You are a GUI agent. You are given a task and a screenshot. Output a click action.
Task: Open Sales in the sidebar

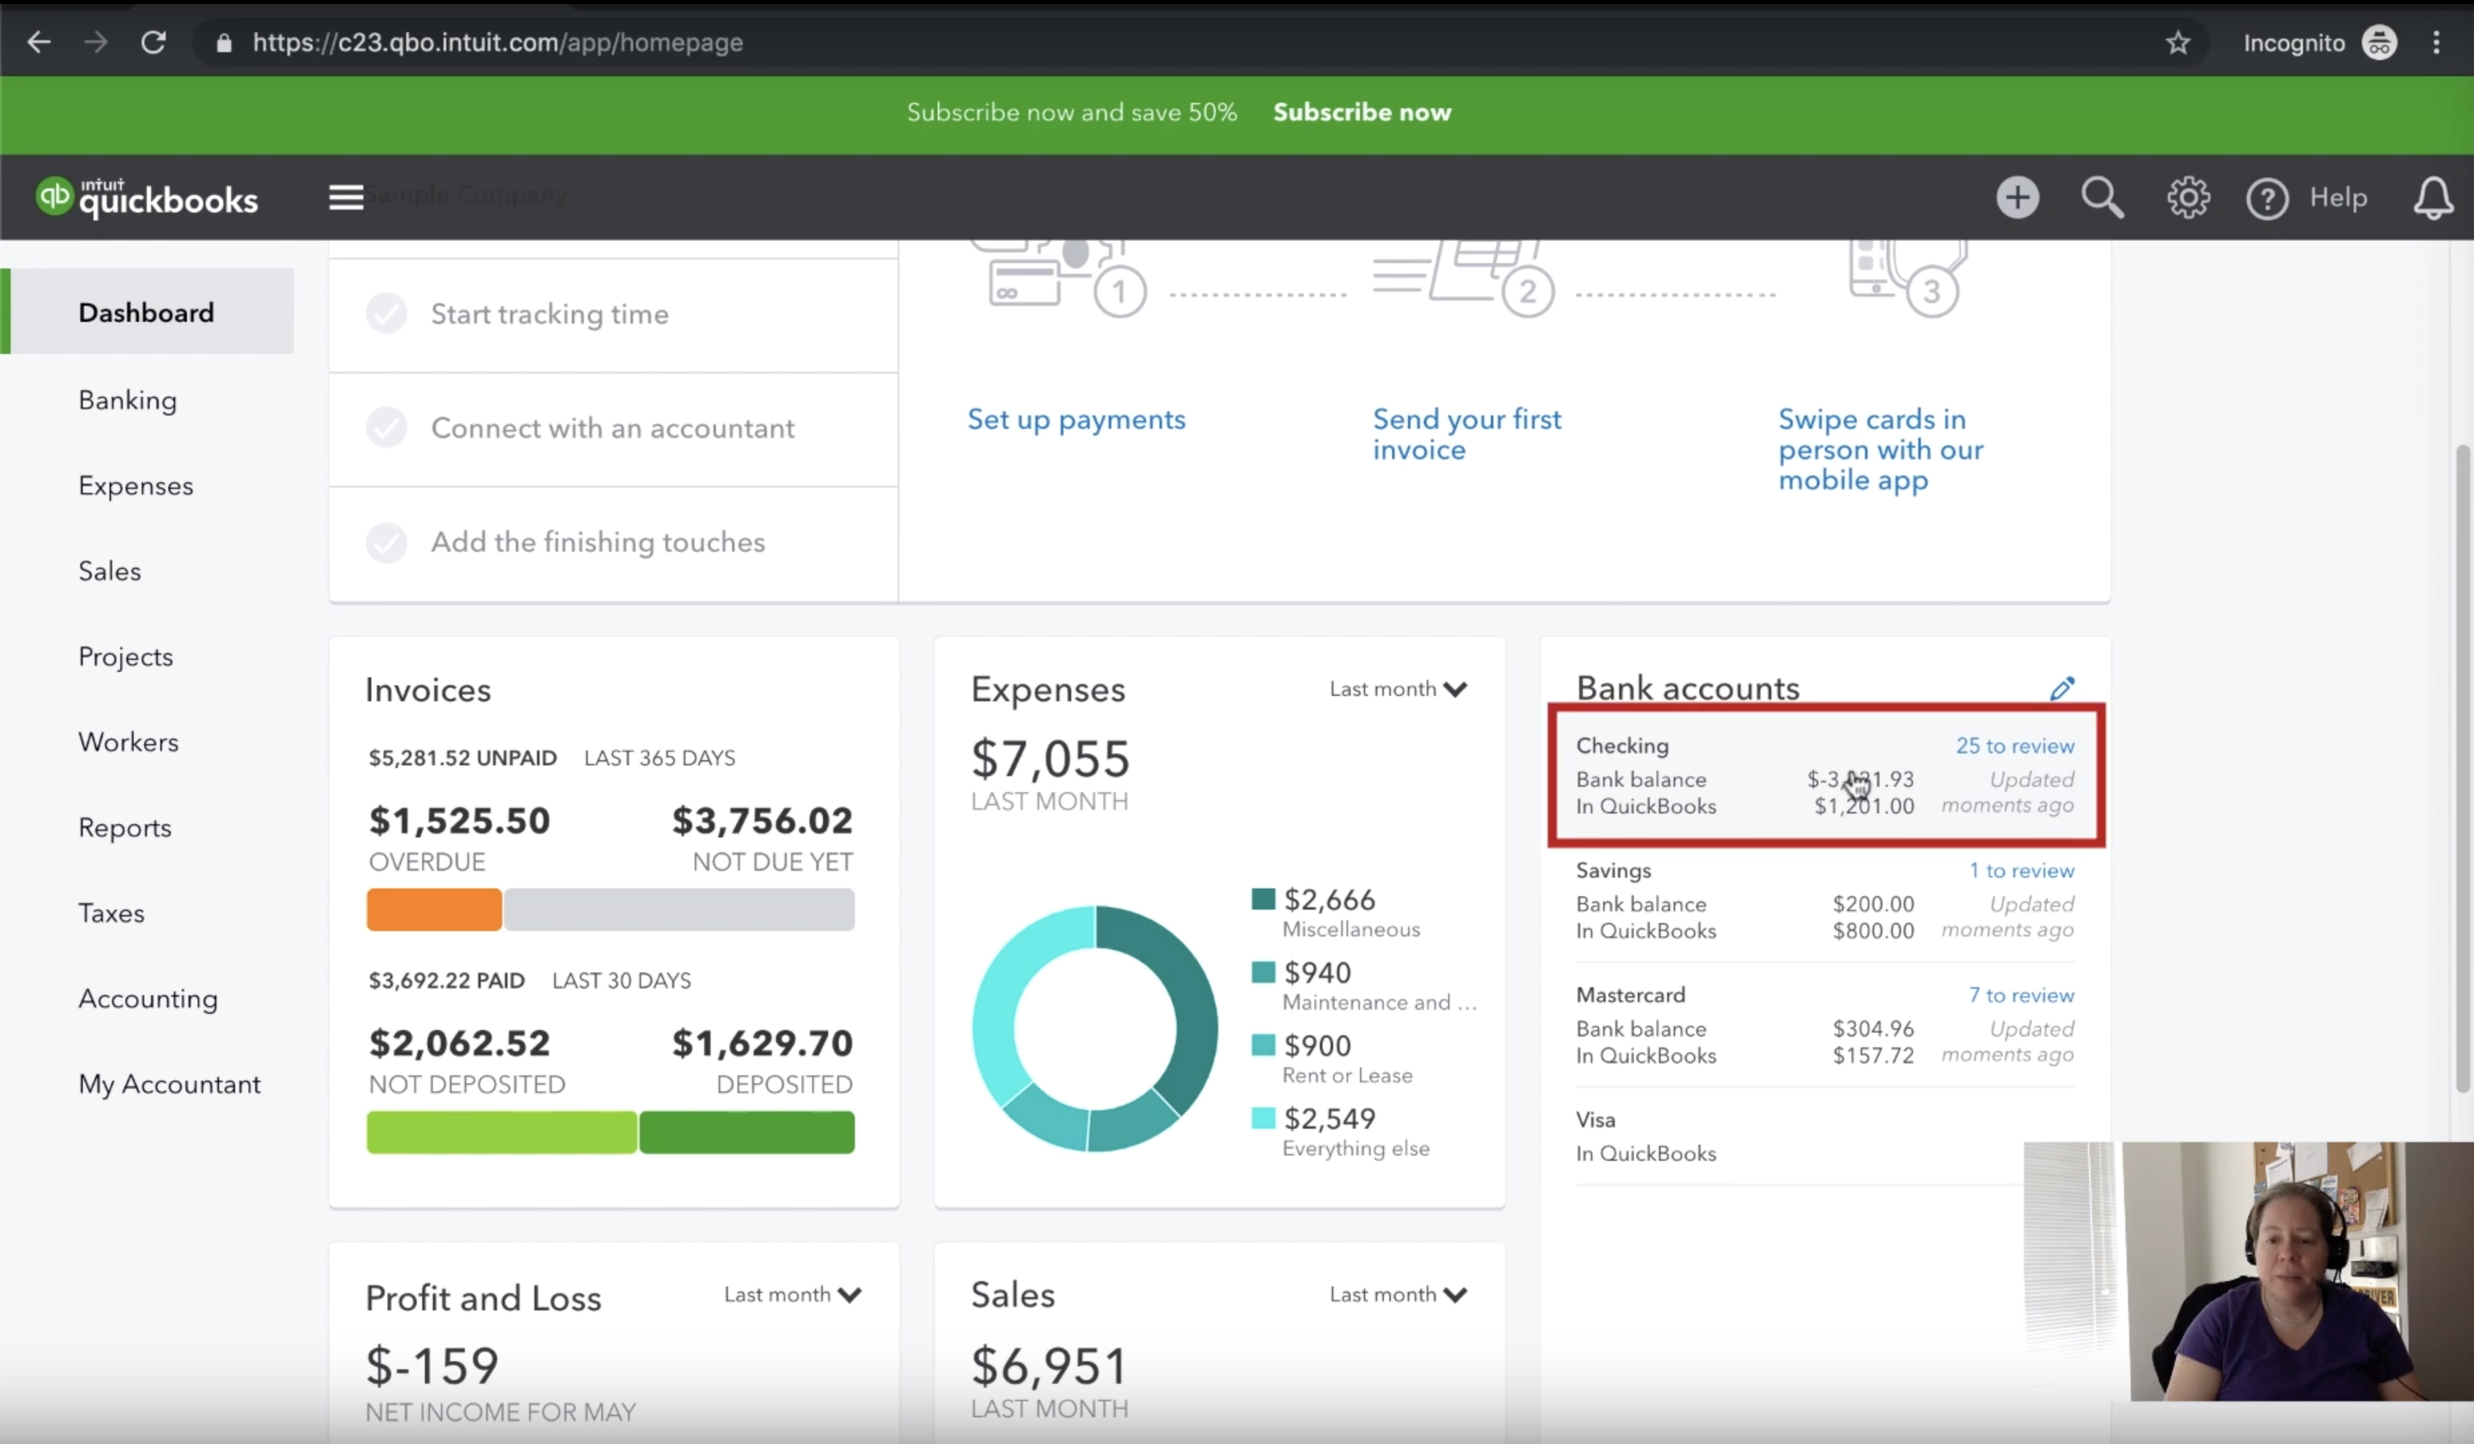(x=110, y=570)
